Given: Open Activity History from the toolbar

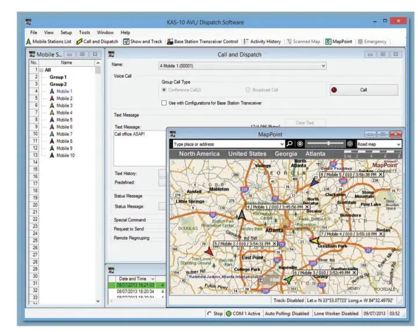Looking at the screenshot, I should pos(262,42).
